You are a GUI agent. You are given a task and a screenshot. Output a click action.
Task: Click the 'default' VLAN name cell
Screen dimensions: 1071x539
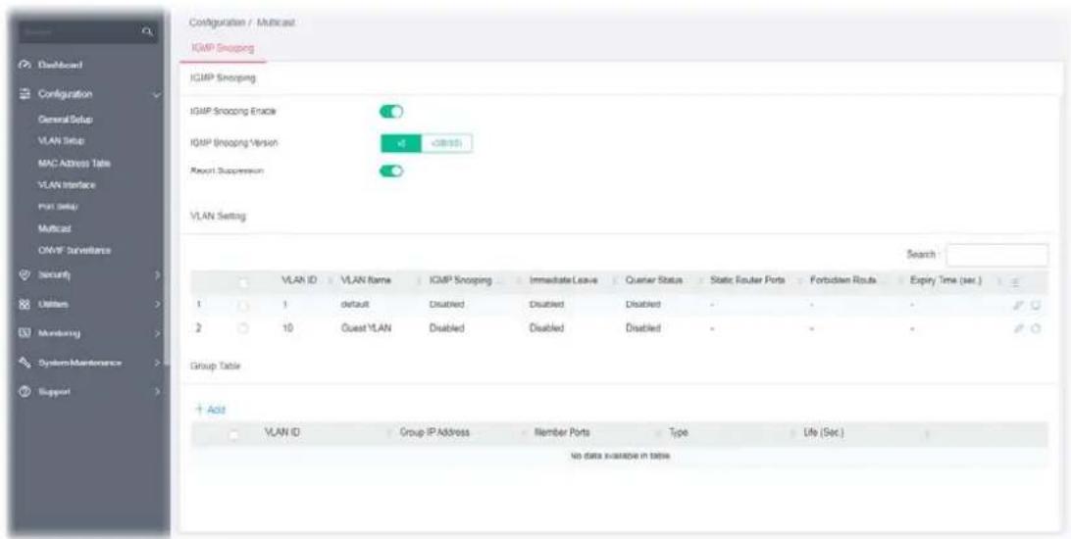click(355, 304)
